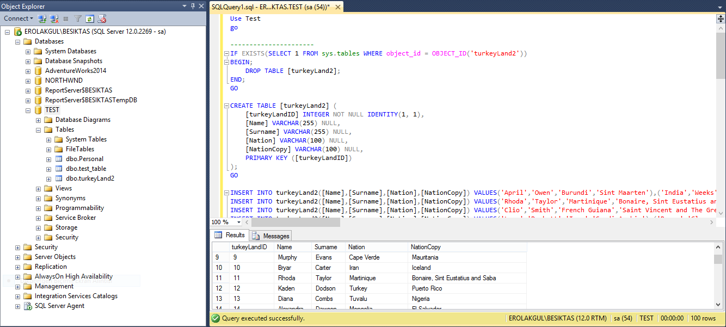Viewport: 726px width, 327px height.
Task: Collapse the CREATE TABLE code block
Action: pos(226,106)
